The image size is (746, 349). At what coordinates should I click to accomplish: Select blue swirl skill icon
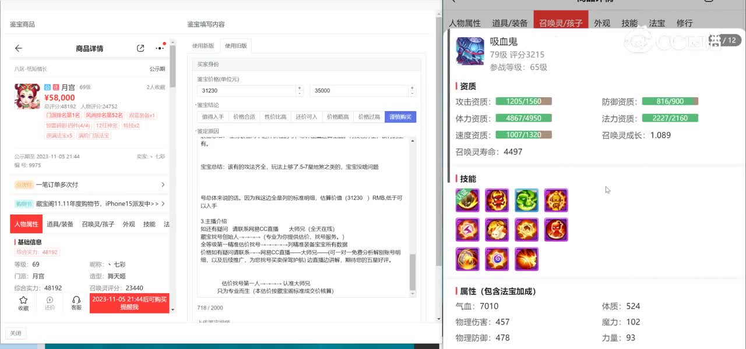[497, 259]
